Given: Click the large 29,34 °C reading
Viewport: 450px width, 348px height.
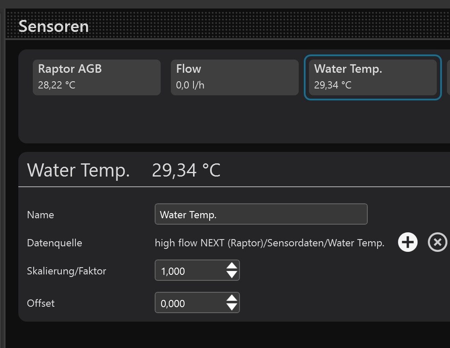Looking at the screenshot, I should 186,170.
